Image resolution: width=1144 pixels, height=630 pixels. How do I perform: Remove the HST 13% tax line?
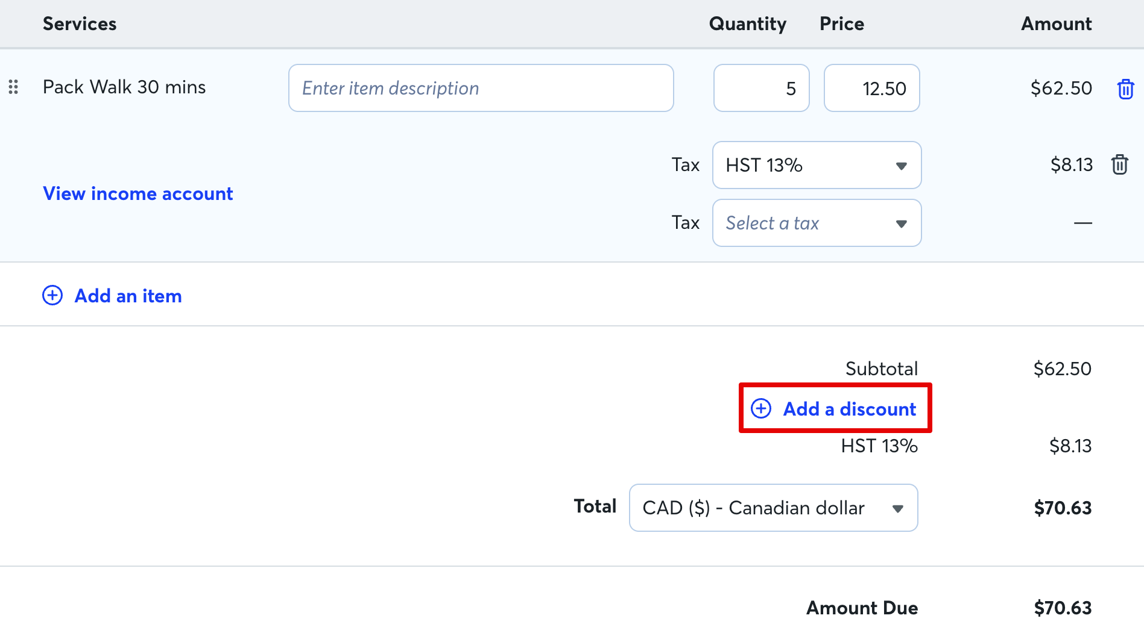coord(1119,164)
